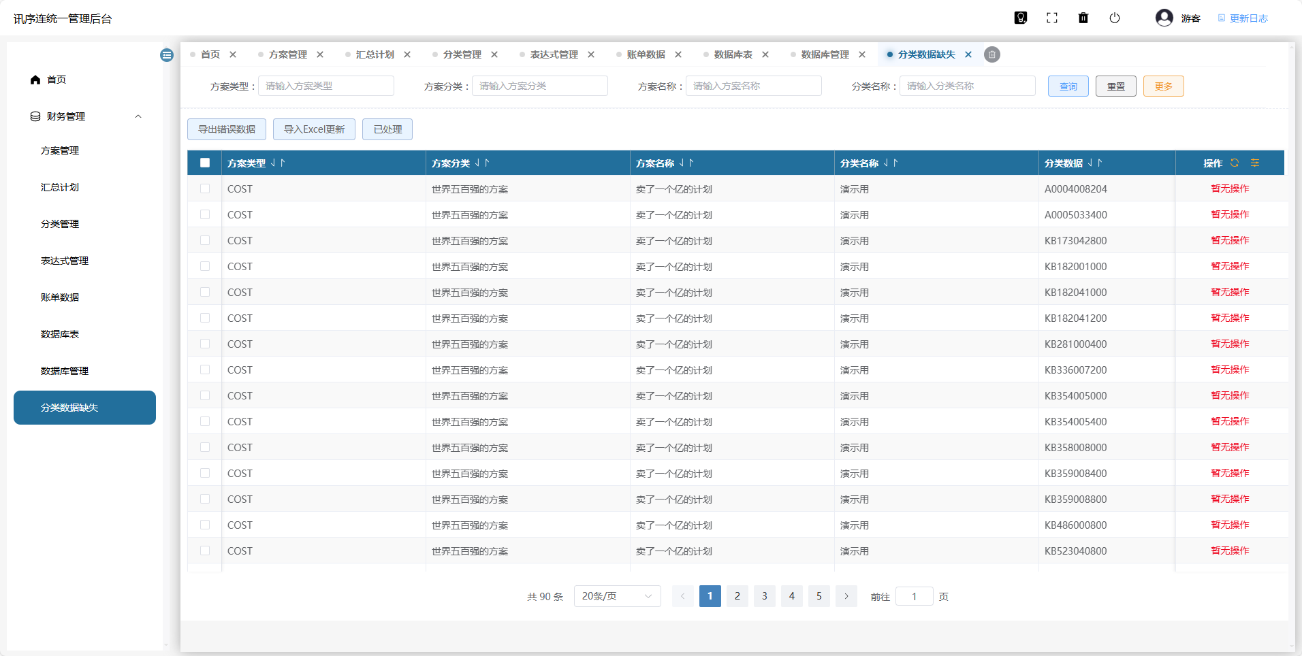Toggle fullscreen mode icon
Screen dimensions: 1302x656
(1052, 18)
